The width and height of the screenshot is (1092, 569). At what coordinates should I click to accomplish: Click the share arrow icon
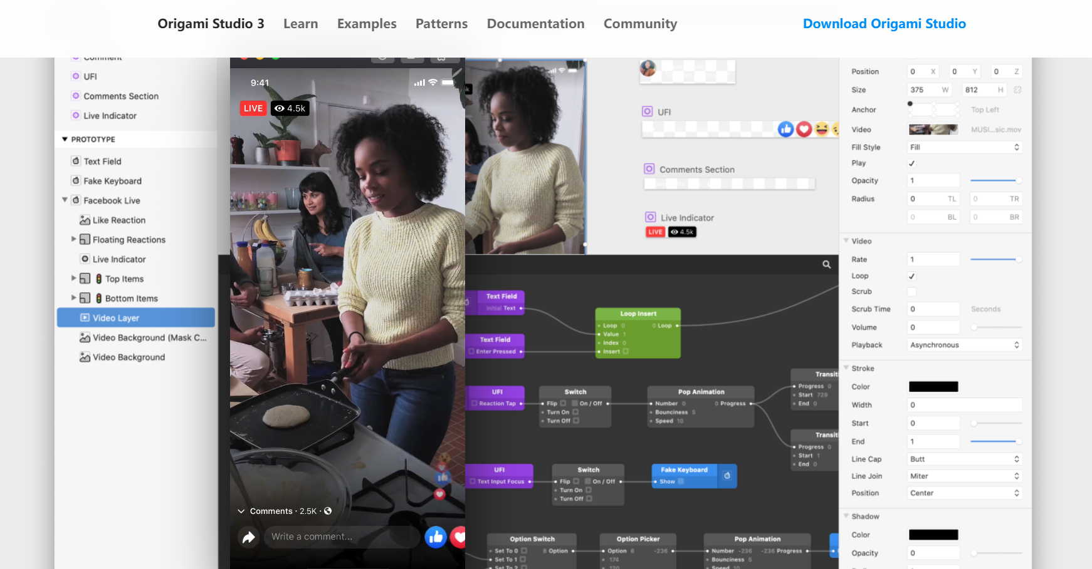coord(249,537)
